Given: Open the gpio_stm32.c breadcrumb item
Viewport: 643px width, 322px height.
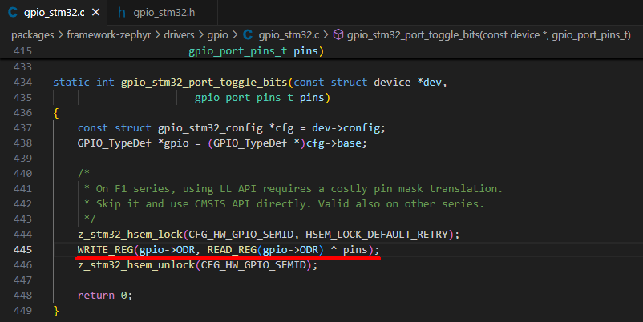Looking at the screenshot, I should pyautogui.click(x=289, y=35).
